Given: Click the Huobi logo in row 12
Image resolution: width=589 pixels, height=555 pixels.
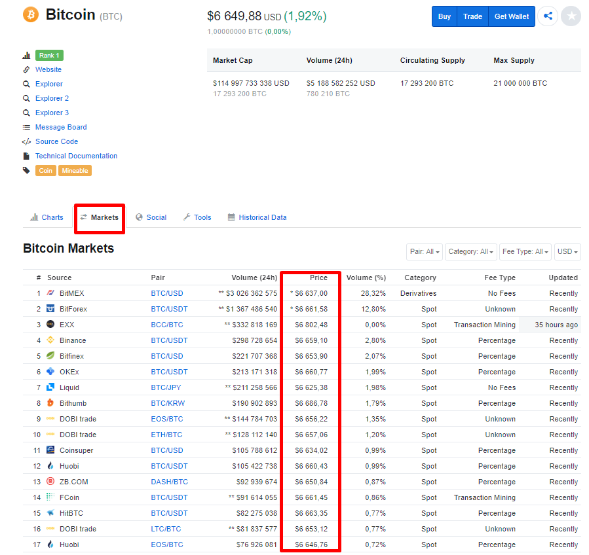Looking at the screenshot, I should click(x=50, y=466).
